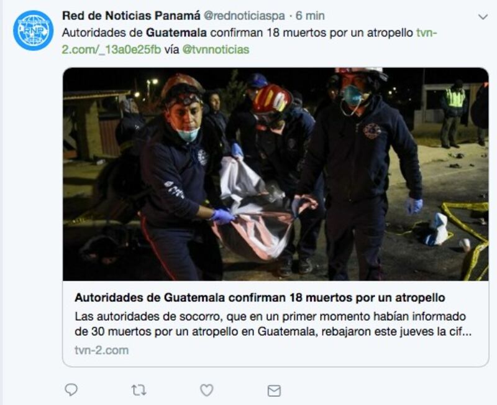Viewport: 497px width, 405px height.
Task: Click the @rednoticiaspa handle
Action: point(244,16)
